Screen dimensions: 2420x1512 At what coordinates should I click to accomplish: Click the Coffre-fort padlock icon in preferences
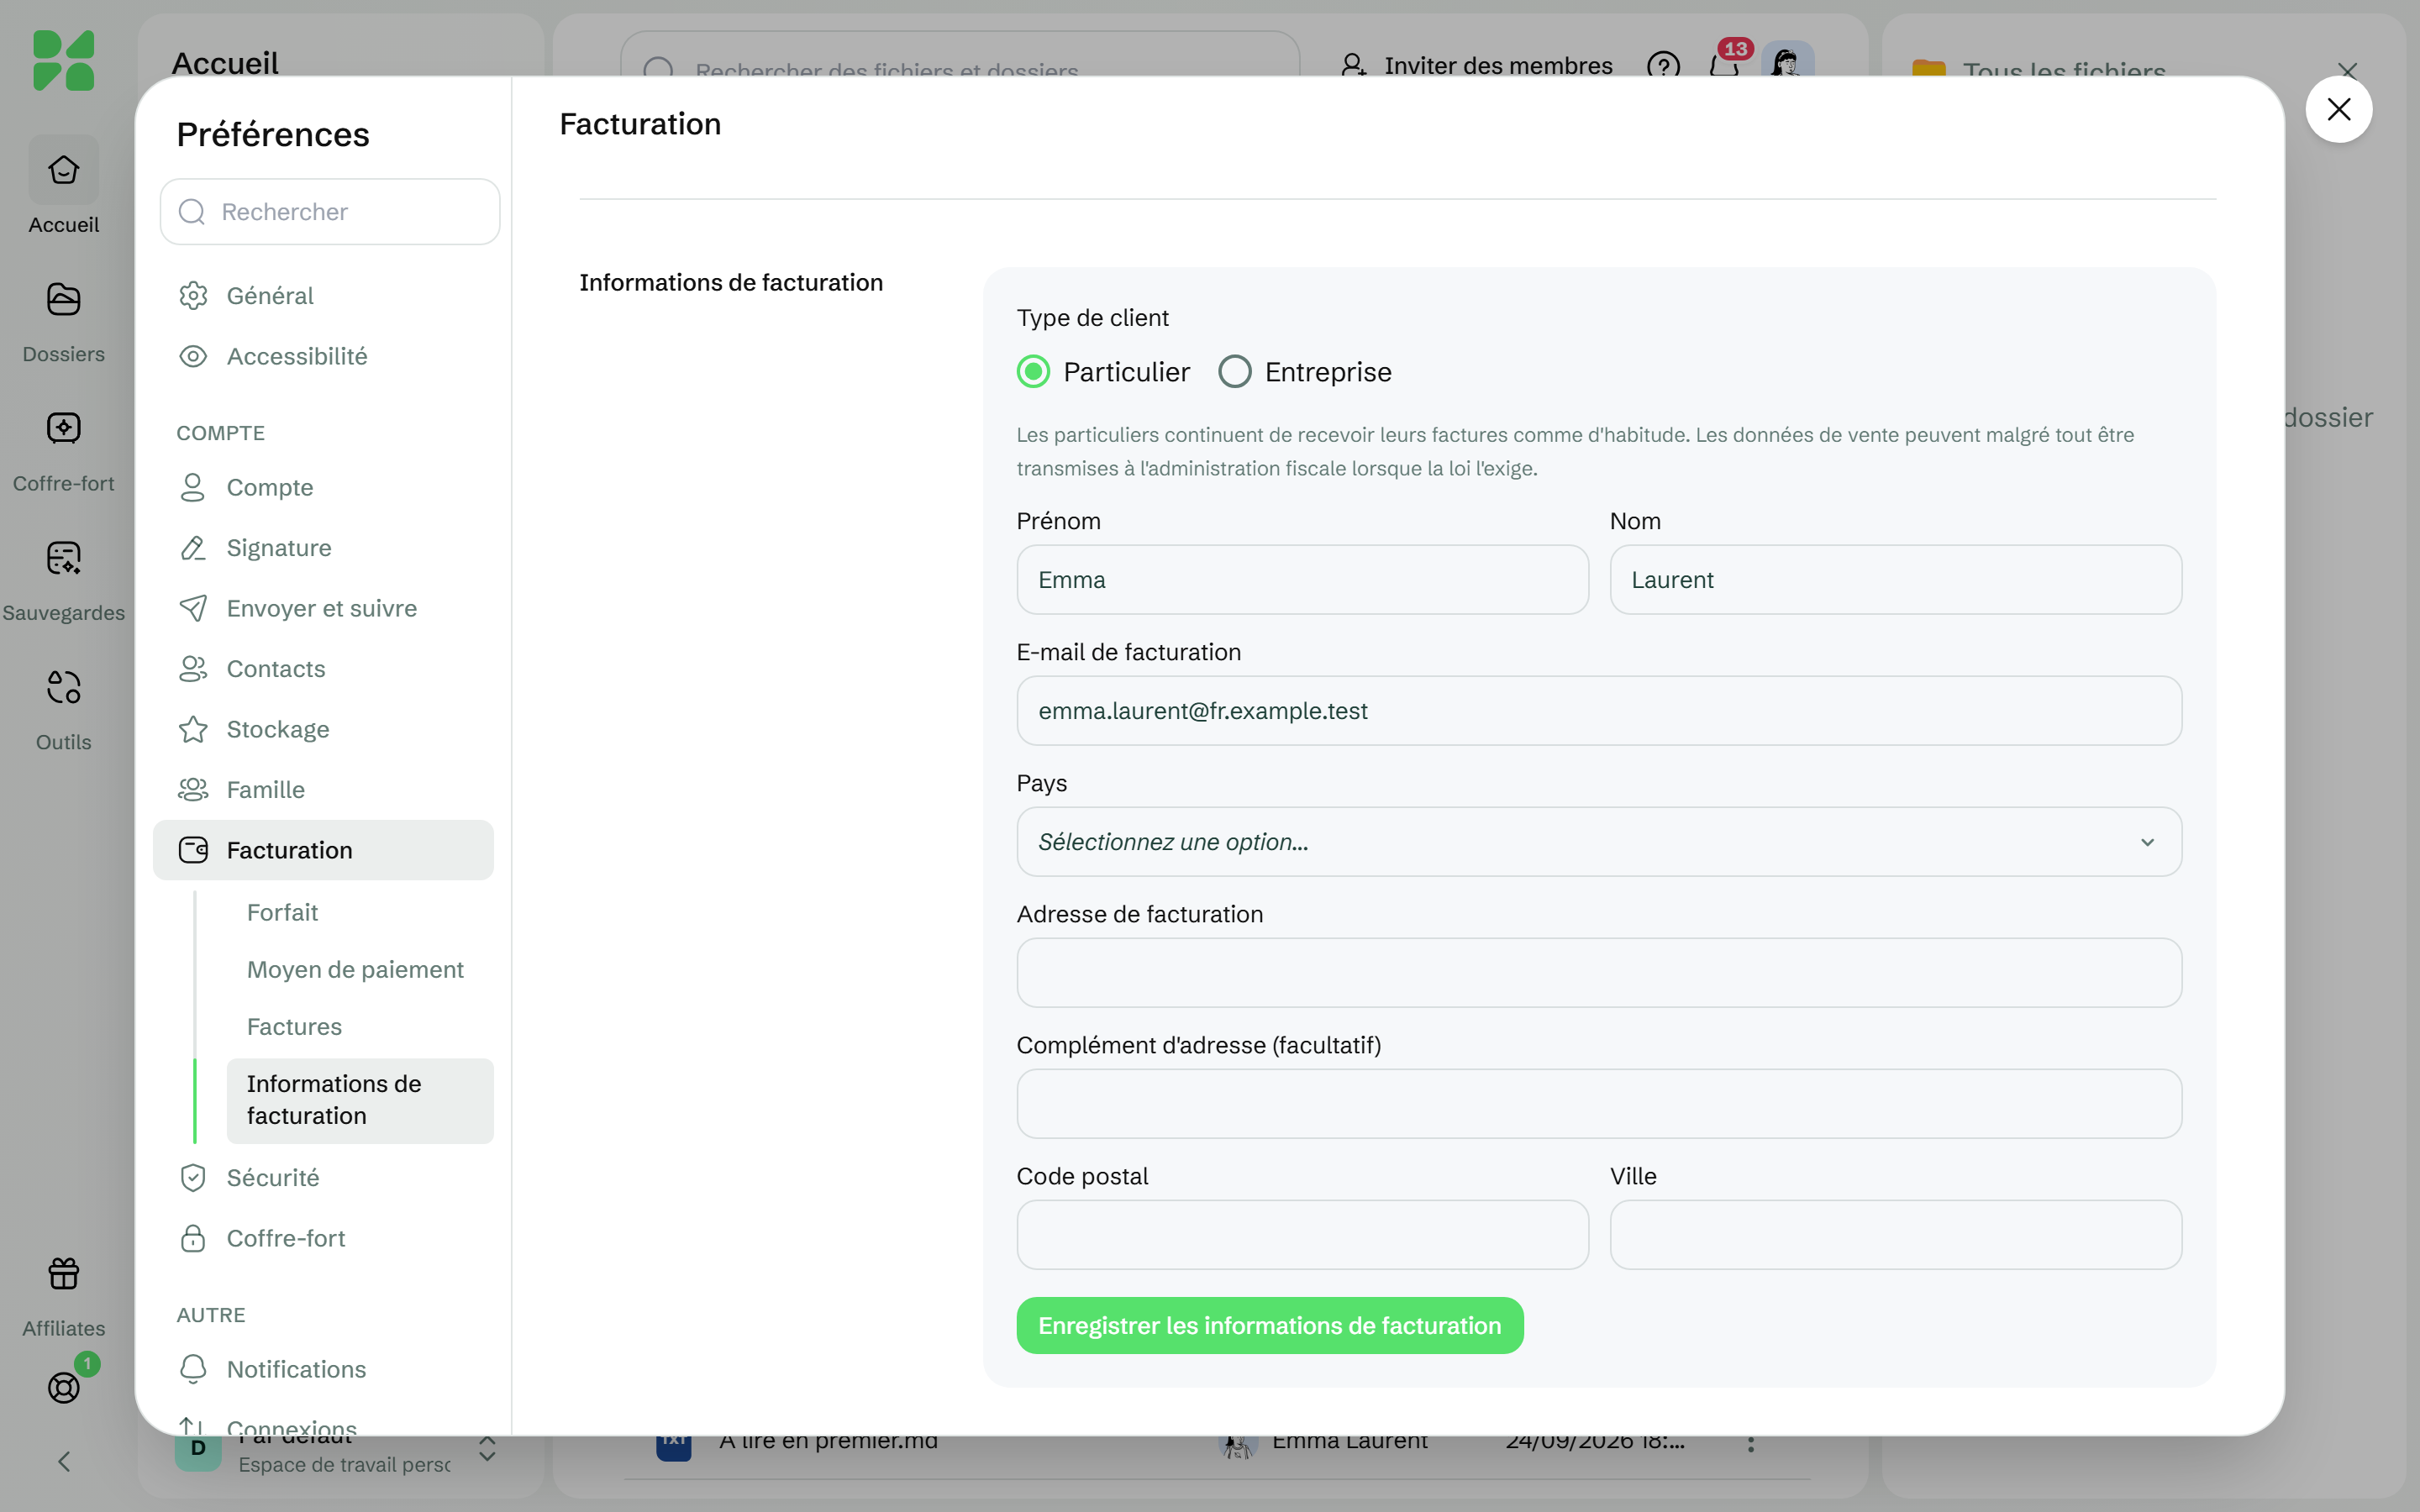tap(193, 1238)
